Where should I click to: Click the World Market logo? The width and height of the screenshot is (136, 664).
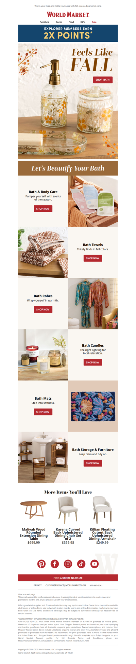pyautogui.click(x=68, y=15)
